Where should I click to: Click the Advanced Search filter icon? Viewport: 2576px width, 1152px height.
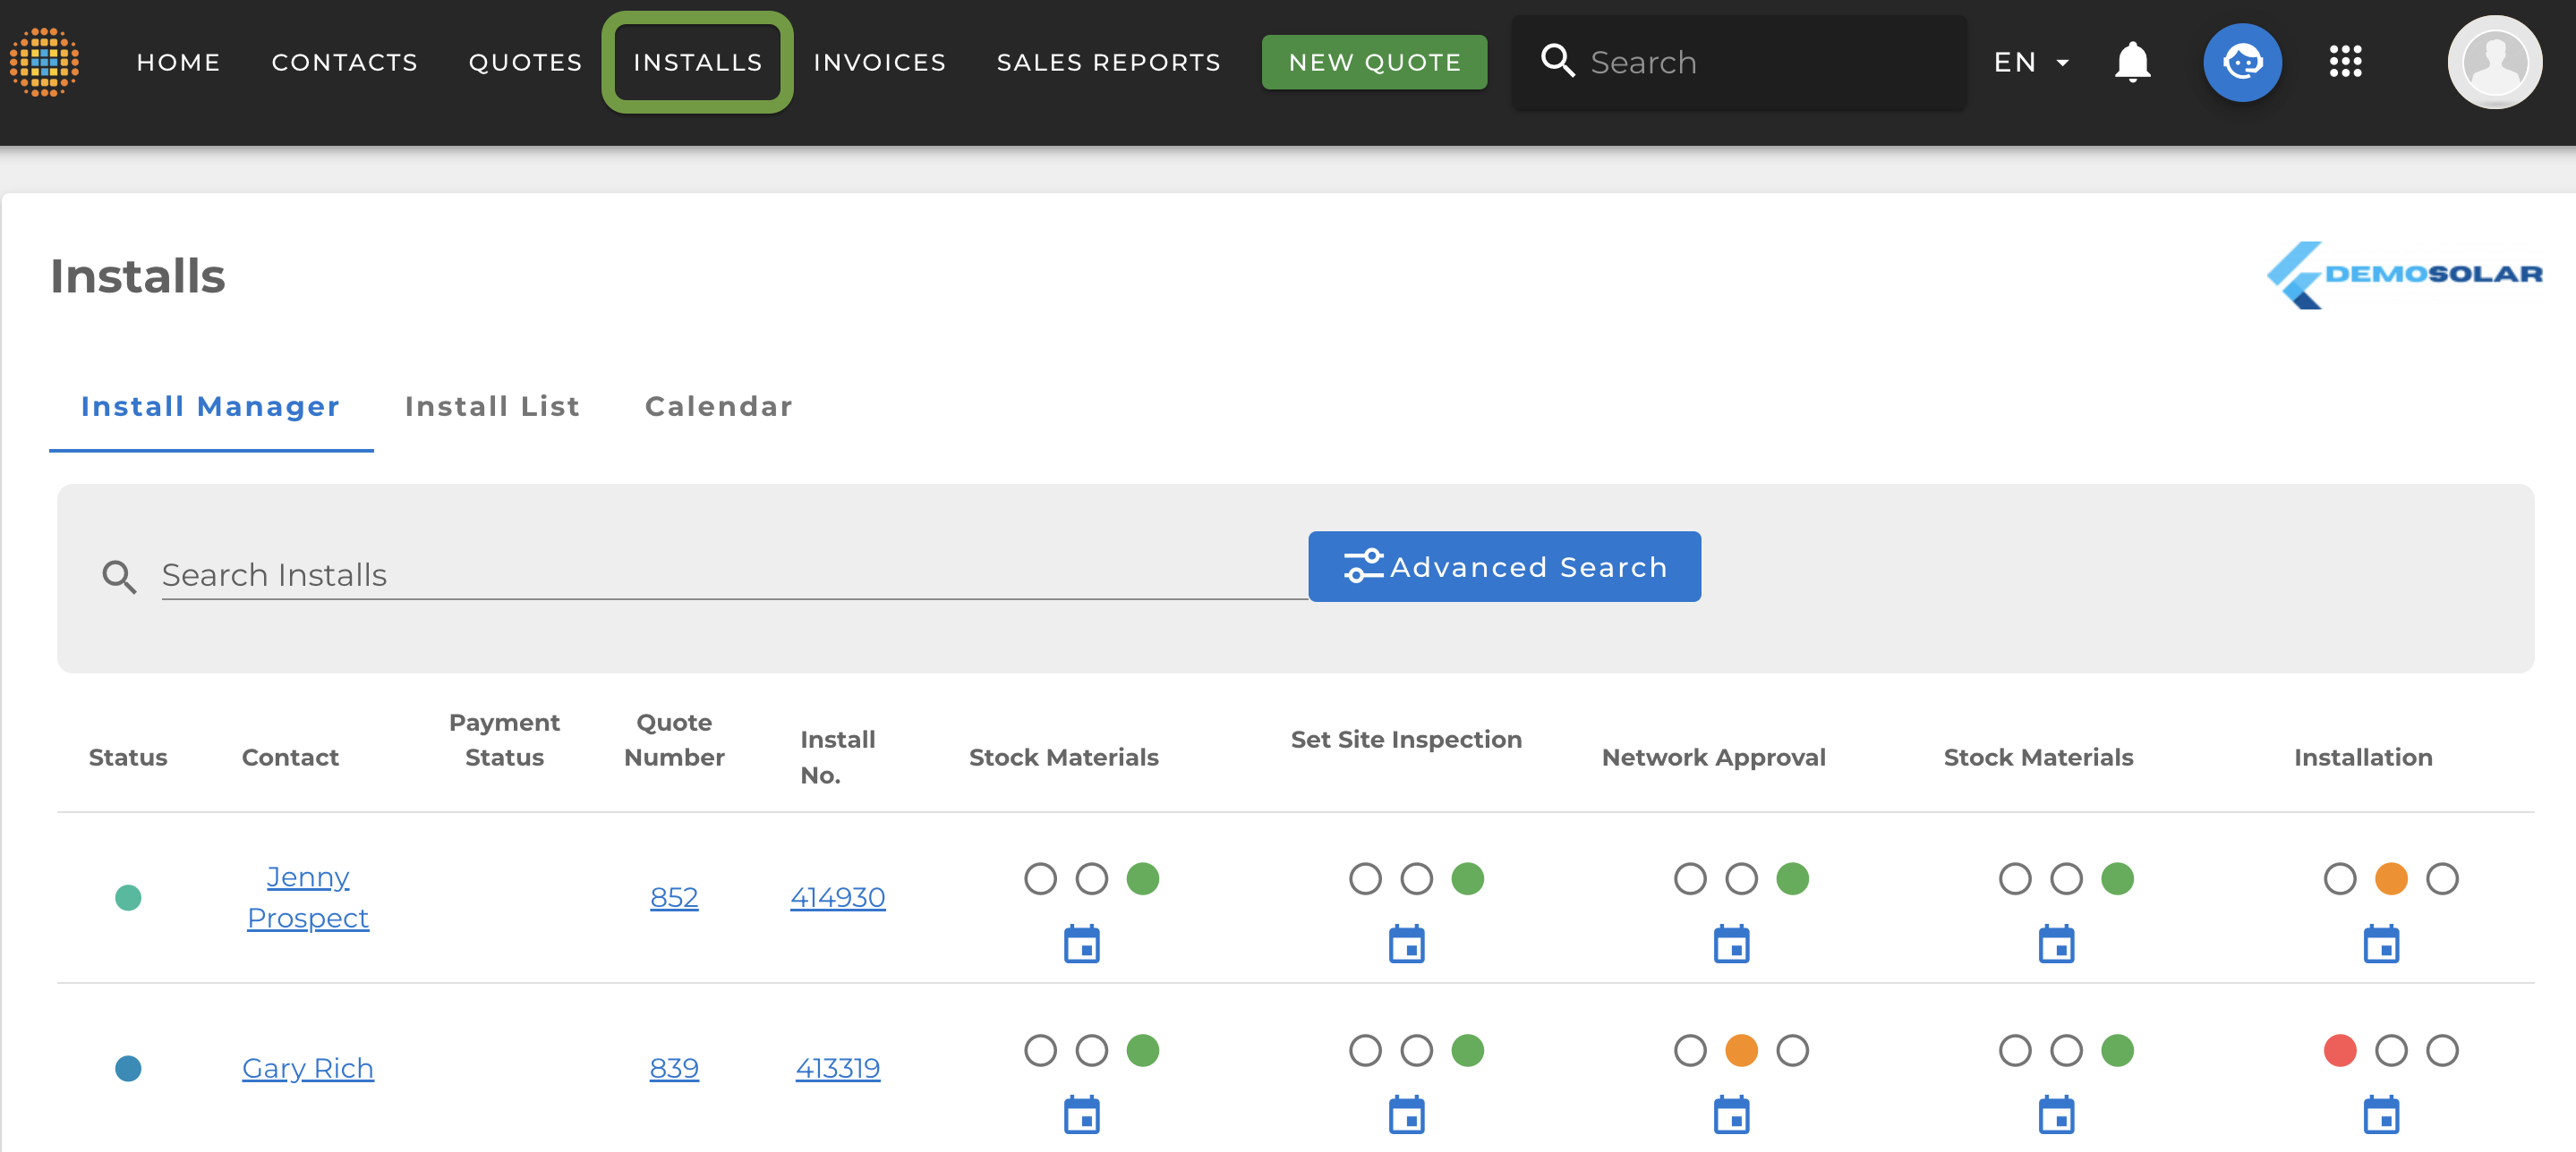[1361, 566]
